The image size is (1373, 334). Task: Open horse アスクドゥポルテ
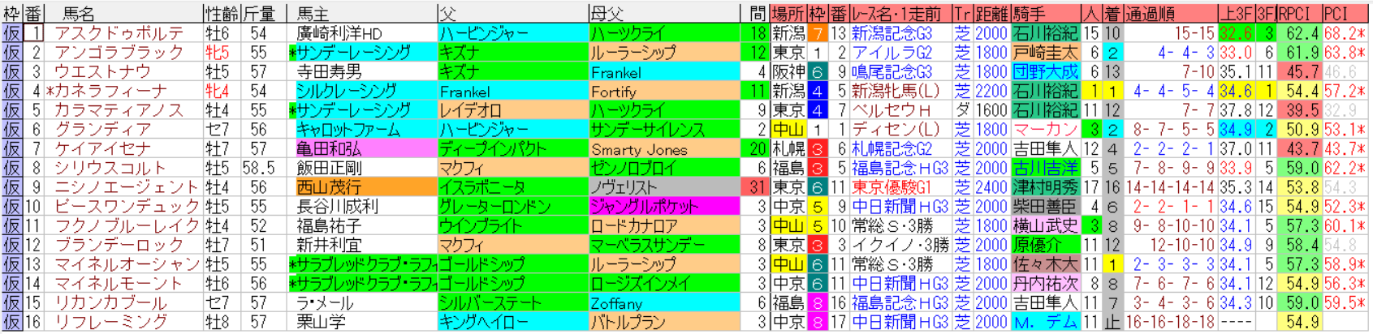click(x=119, y=33)
